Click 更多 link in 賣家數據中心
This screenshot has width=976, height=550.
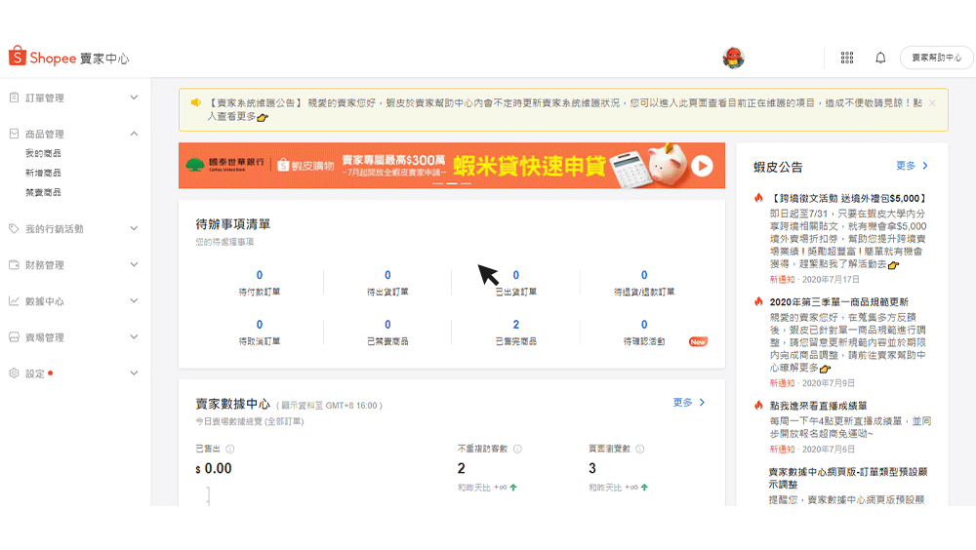click(x=688, y=402)
